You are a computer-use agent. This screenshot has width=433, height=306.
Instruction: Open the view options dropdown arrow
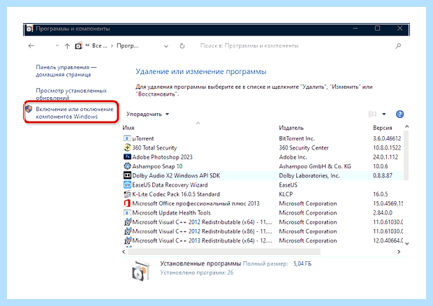click(x=384, y=114)
